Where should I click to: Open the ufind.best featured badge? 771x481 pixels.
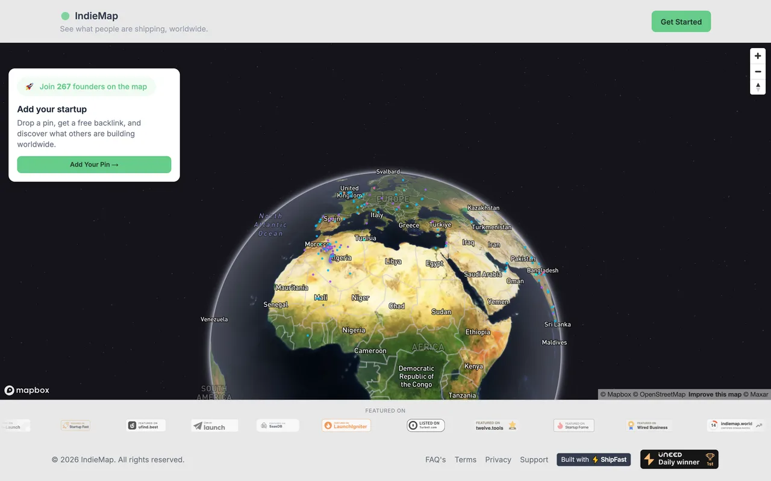pos(146,425)
